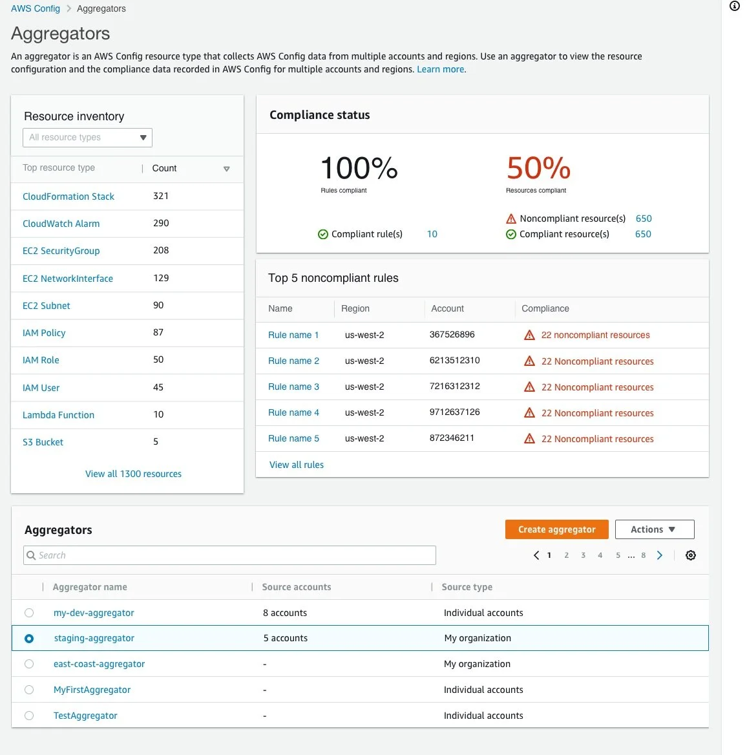
Task: Click Create aggregator button
Action: (557, 529)
